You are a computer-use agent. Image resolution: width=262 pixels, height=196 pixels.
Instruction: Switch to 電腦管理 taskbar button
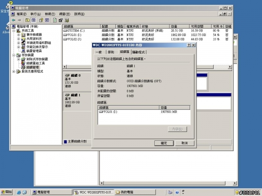pos(52,192)
